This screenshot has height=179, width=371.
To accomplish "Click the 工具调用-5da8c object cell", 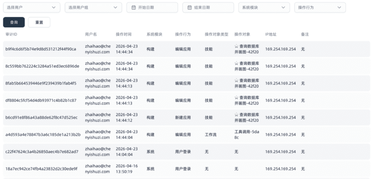I will [x=247, y=135].
